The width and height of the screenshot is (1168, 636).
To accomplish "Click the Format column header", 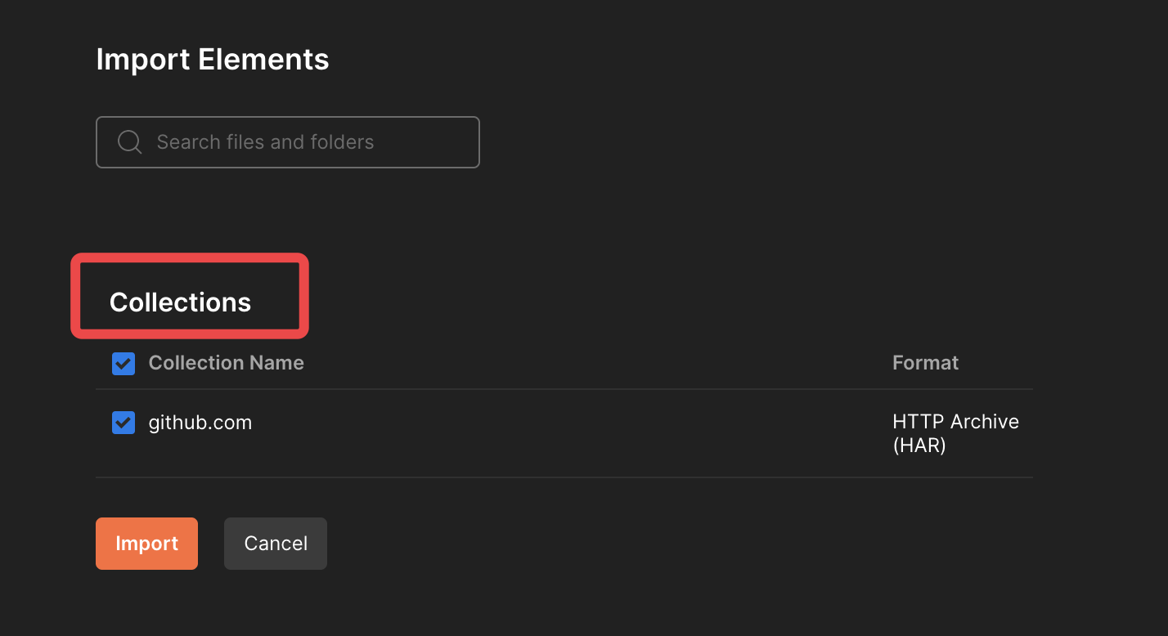I will click(925, 363).
